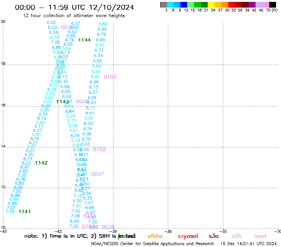Image resolution: width=281 pixels, height=247 pixels.
Task: Click the wave height value 6.92
Action: pyautogui.click(x=73, y=32)
